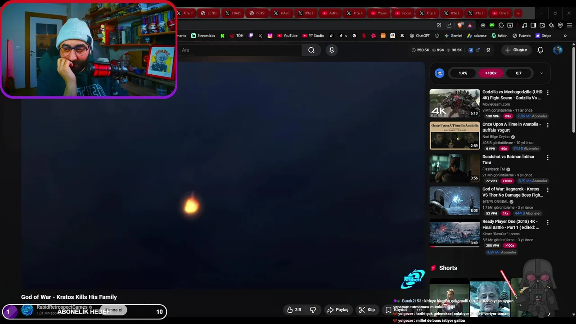Screen dimensions: 576x324
Task: Click the share page icon in address bar
Action: click(449, 25)
